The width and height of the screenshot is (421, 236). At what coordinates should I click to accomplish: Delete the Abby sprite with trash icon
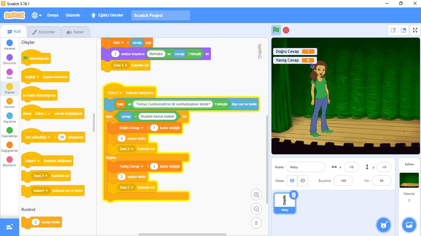coord(294,195)
